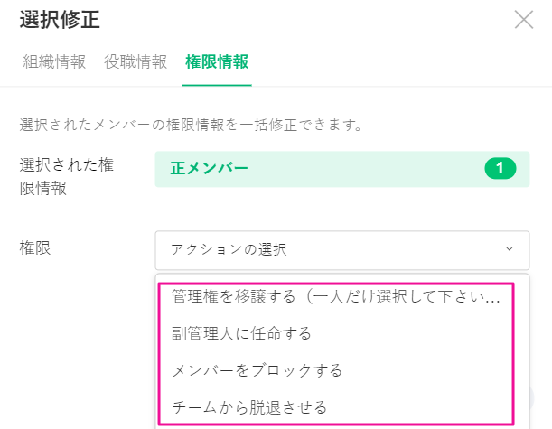Click the 選択修正 dialog title
This screenshot has width=552, height=429.
60,17
